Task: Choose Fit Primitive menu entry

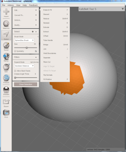Action: click(55, 79)
